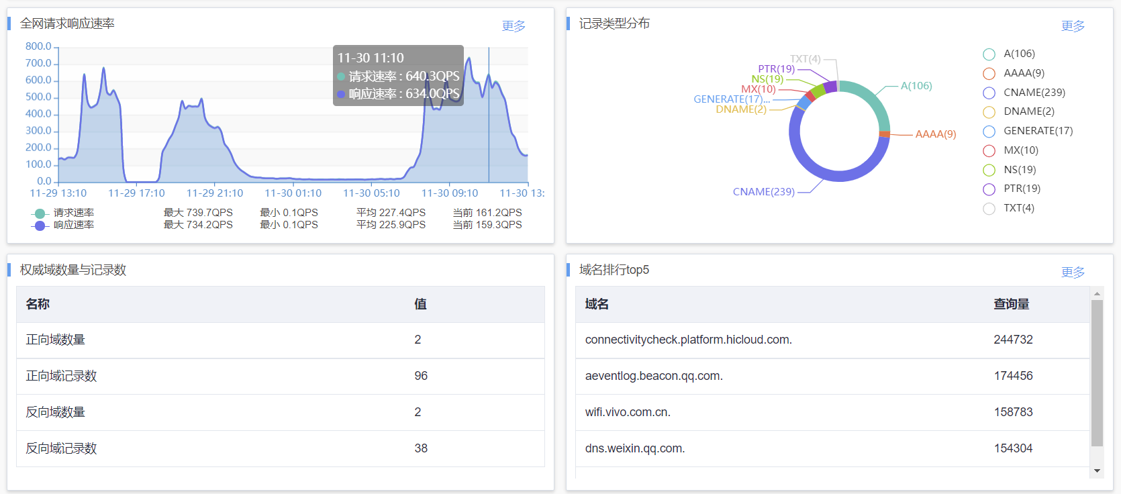
Task: Open 更多 for 记录类型分布 panel
Action: click(x=1073, y=26)
